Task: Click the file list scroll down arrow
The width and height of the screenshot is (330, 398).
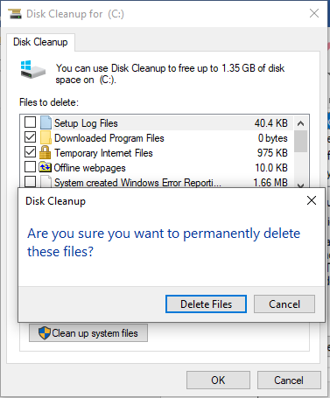Action: coord(300,185)
